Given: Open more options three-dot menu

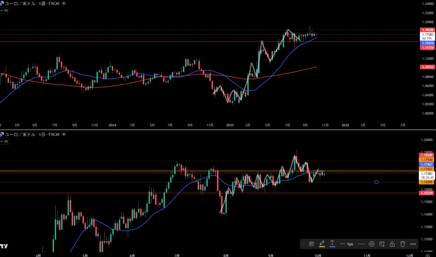Looking at the screenshot, I should pos(413,244).
